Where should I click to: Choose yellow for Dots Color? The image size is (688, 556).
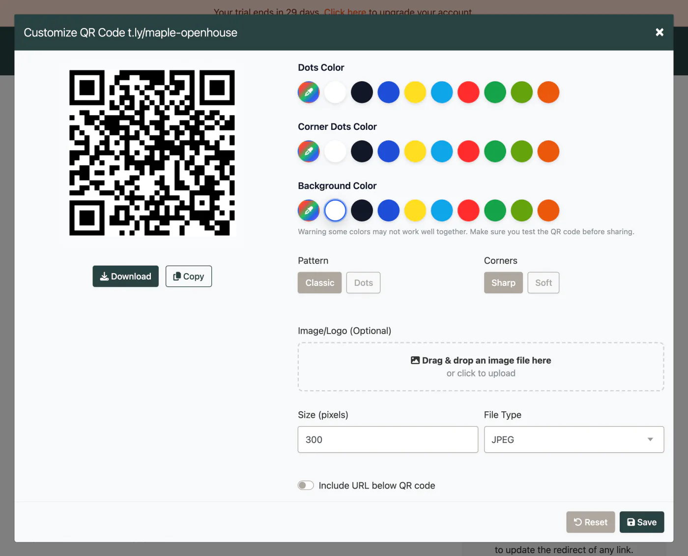click(x=415, y=92)
